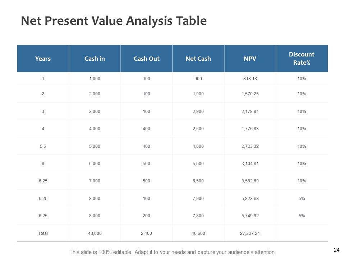This screenshot has width=345, height=259.
Task: Click the slide title Net Present Value Analysis Table
Action: point(114,21)
